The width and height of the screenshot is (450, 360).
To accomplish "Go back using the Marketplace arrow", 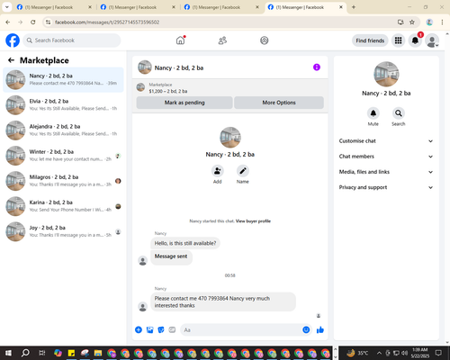I will tap(11, 60).
